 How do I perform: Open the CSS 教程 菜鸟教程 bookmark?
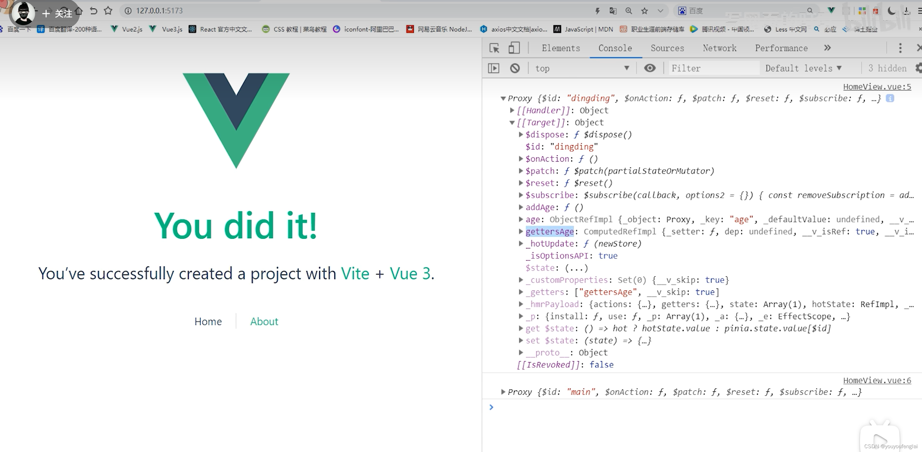294,29
